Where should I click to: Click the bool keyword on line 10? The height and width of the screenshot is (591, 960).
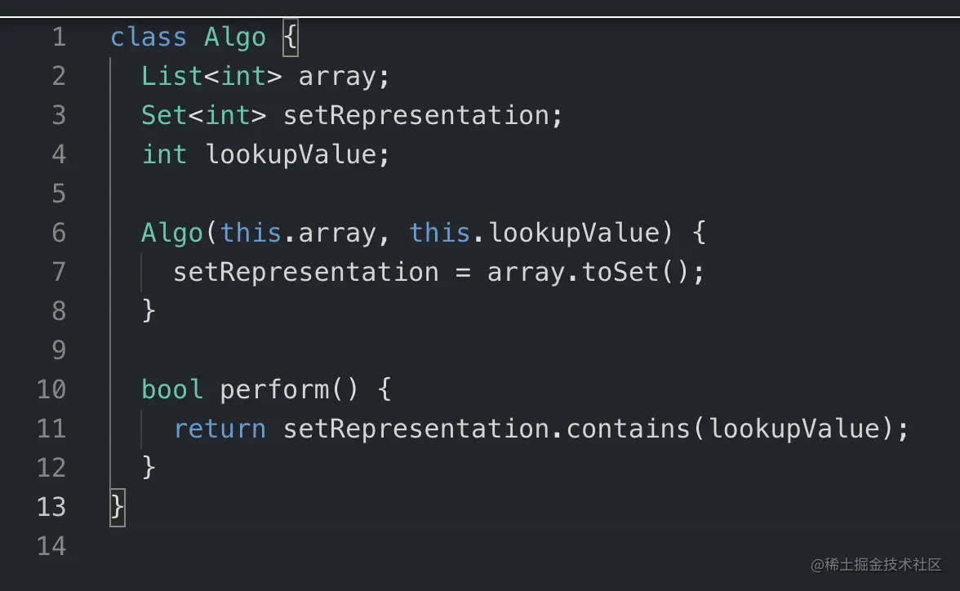(x=172, y=389)
